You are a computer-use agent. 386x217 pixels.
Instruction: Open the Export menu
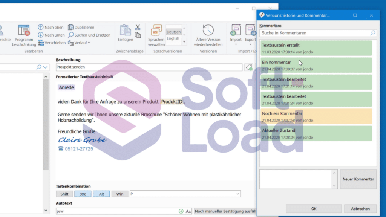pos(250,35)
